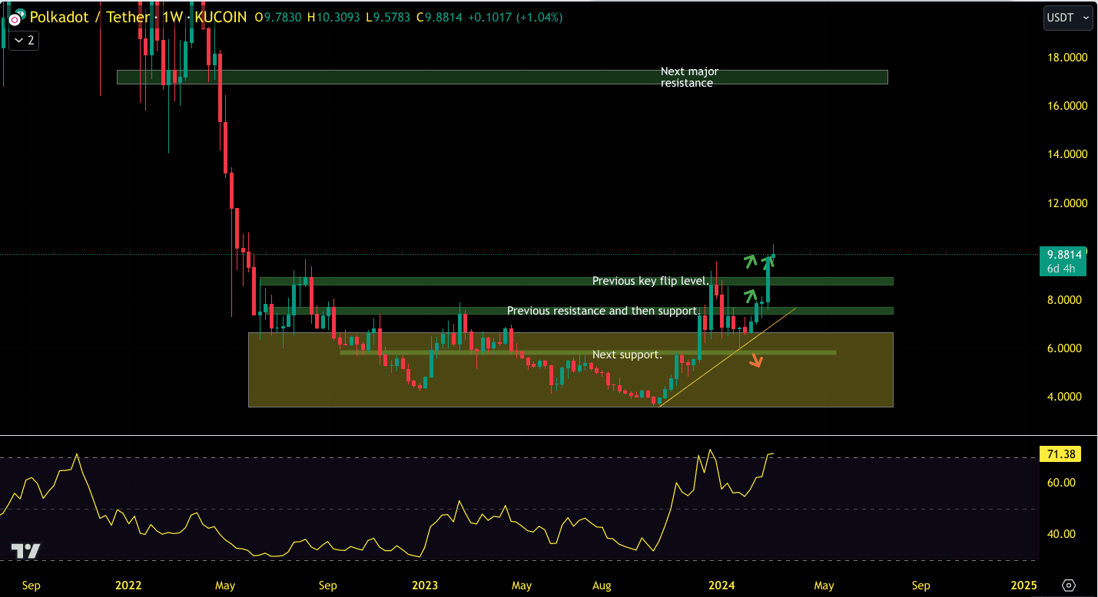
Task: Select the 'Previous key flip level.' annotation
Action: tap(651, 281)
